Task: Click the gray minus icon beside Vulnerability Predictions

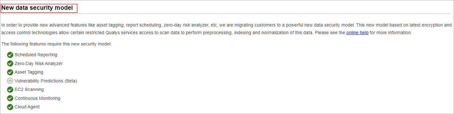Action: click(10, 81)
